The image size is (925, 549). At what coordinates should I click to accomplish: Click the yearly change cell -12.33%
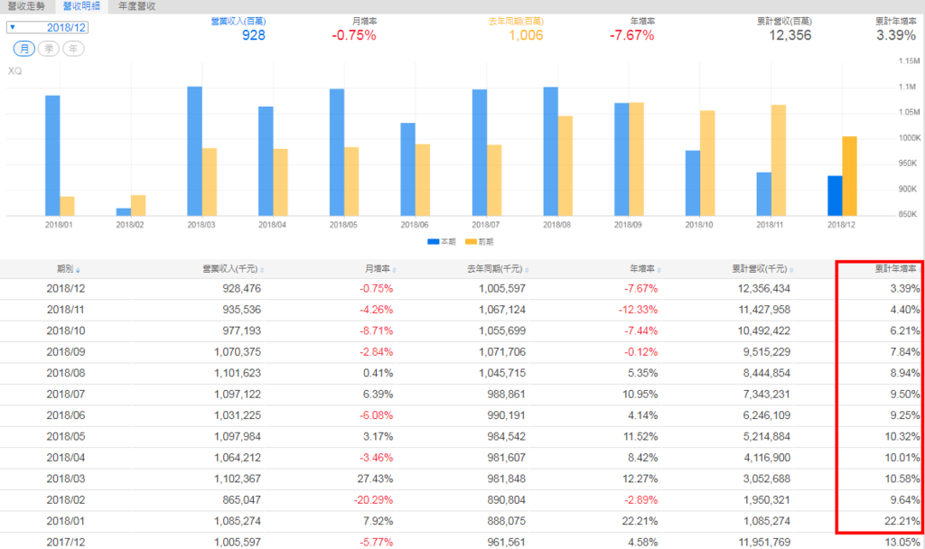(638, 311)
